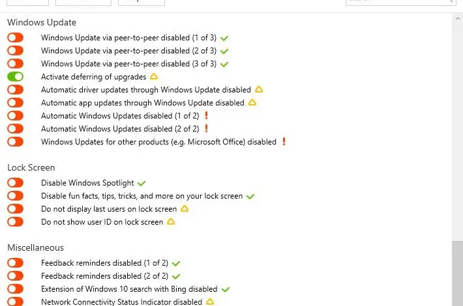Image resolution: width=463 pixels, height=306 pixels.
Task: Click green checkmark beside Disable Windows Spotlight
Action: click(x=142, y=184)
